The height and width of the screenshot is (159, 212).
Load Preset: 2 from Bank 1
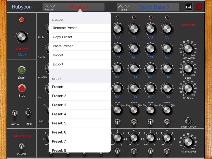(80, 96)
